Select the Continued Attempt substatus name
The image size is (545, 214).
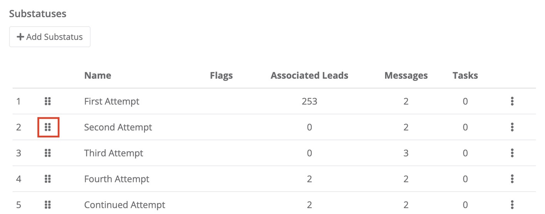[x=124, y=205]
